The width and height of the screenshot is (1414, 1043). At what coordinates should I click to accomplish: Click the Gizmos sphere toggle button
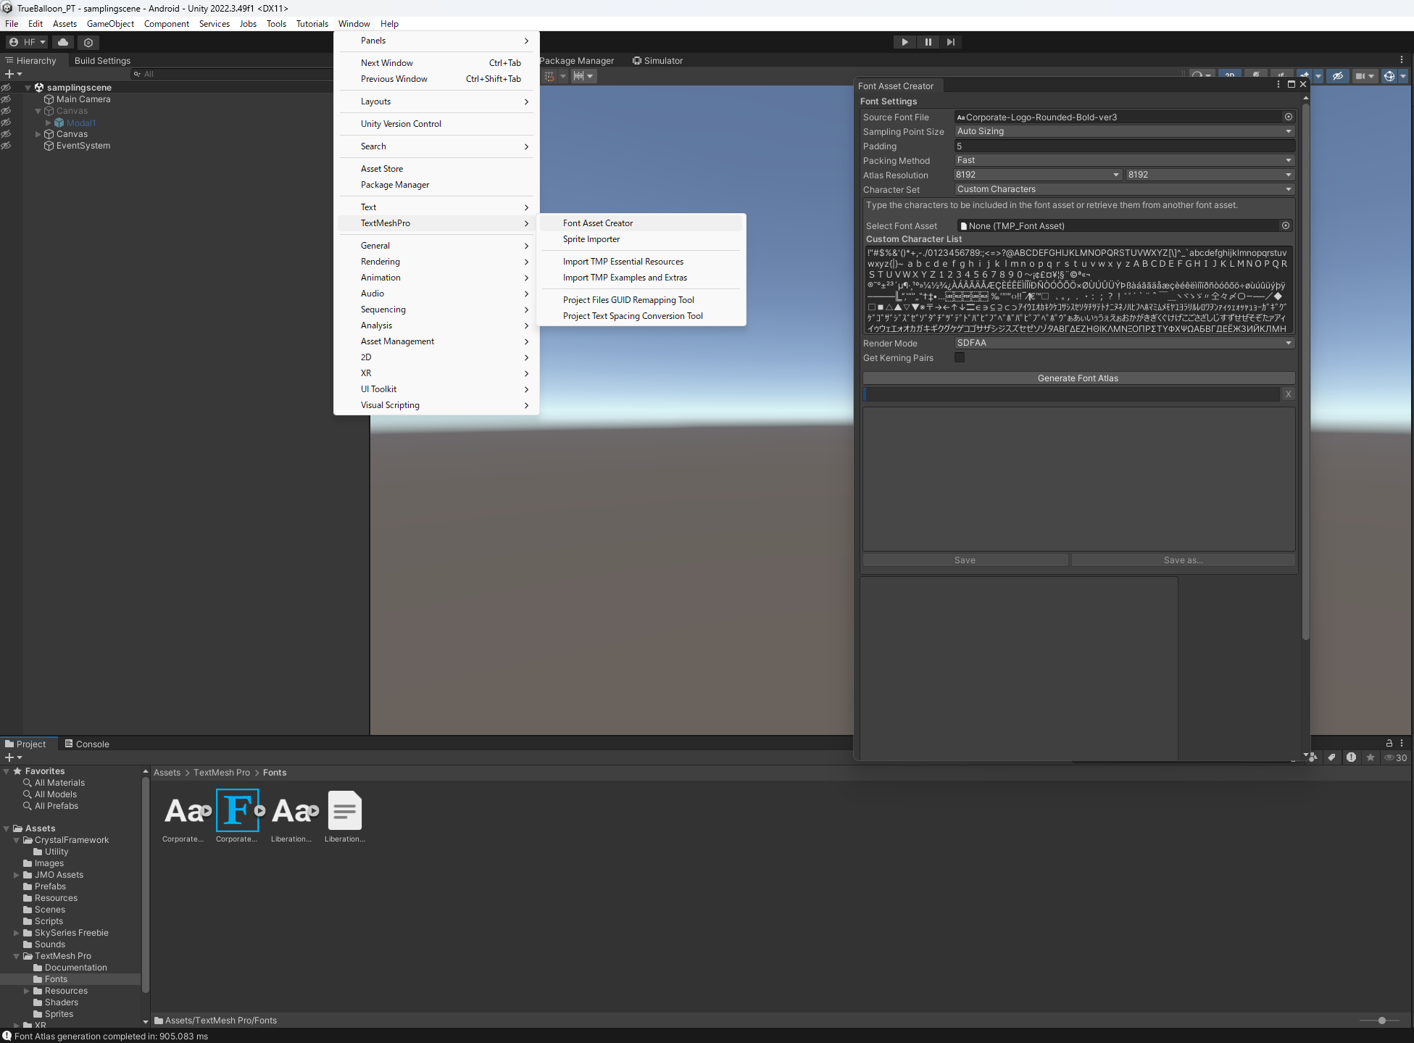pyautogui.click(x=1389, y=75)
